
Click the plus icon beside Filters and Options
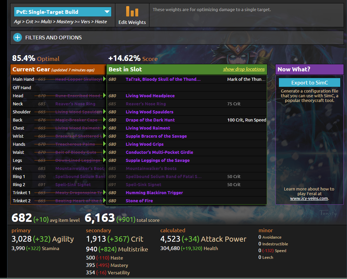click(x=18, y=38)
